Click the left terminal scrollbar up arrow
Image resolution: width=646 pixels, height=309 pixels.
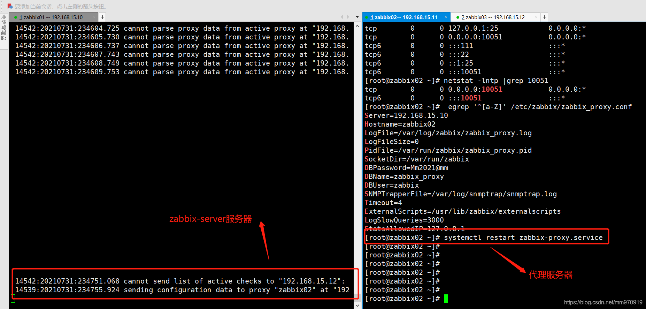[357, 26]
